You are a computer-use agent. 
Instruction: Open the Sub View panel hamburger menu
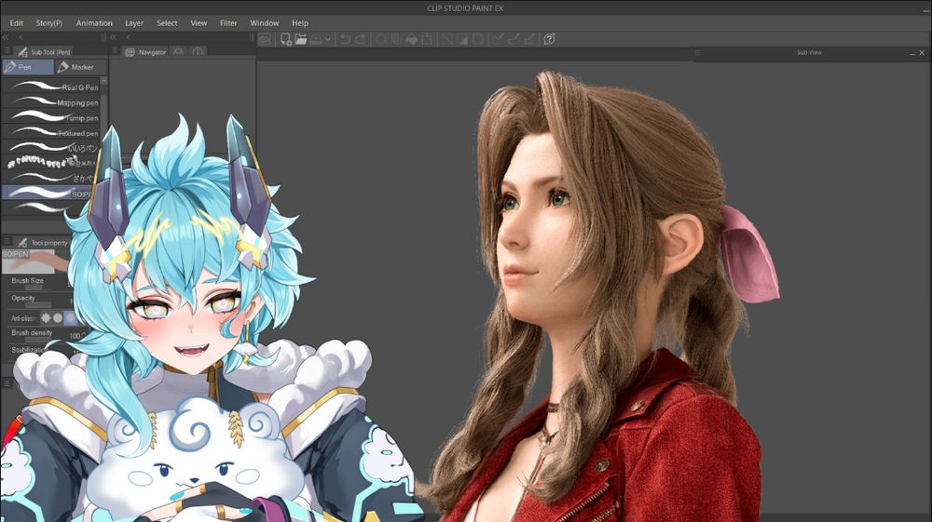click(697, 53)
